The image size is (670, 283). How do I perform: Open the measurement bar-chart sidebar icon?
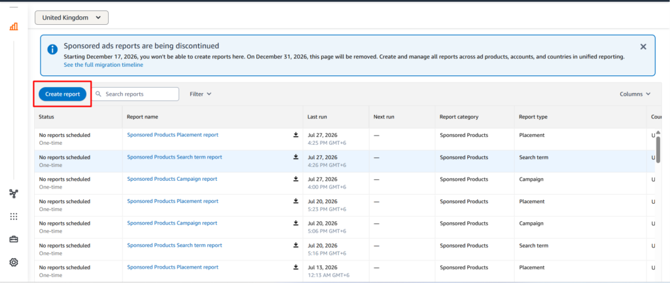click(14, 26)
